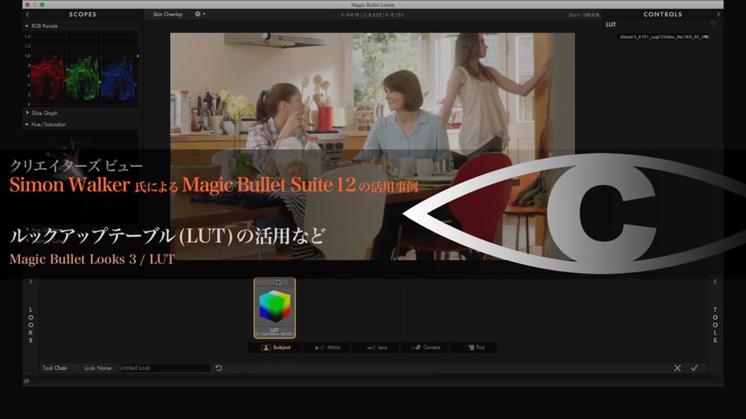Open the LUT file selector field
The width and height of the screenshot is (746, 419).
[664, 36]
